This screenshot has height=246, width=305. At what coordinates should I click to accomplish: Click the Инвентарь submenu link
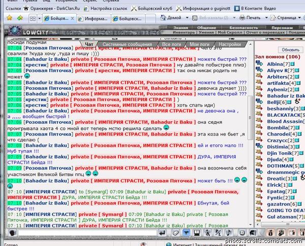184,32
